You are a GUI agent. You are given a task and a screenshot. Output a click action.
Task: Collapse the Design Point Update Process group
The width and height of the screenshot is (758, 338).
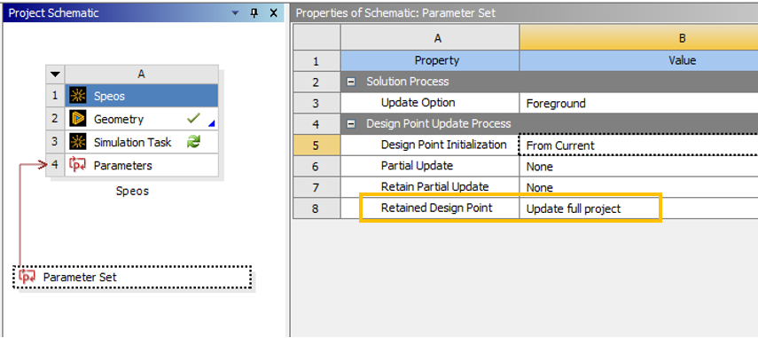[353, 124]
